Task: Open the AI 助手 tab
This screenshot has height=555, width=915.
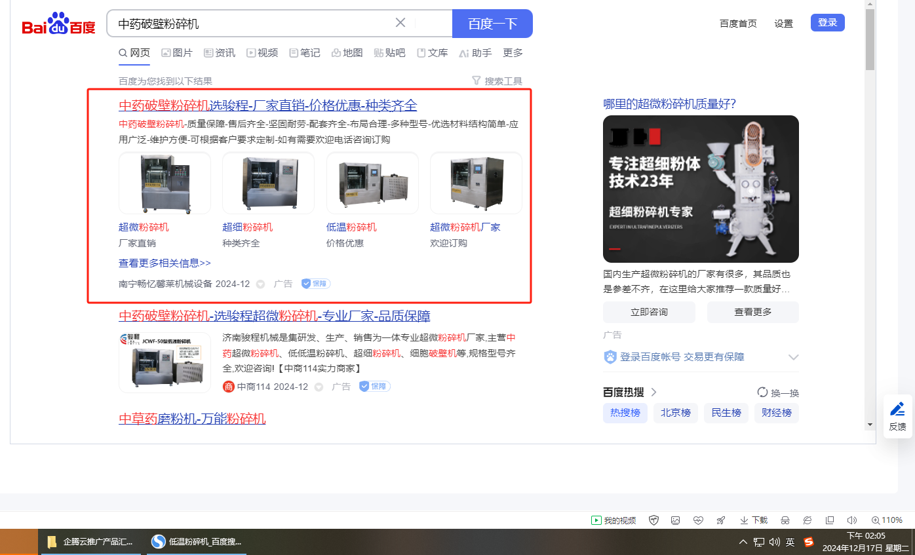Action: pyautogui.click(x=476, y=53)
